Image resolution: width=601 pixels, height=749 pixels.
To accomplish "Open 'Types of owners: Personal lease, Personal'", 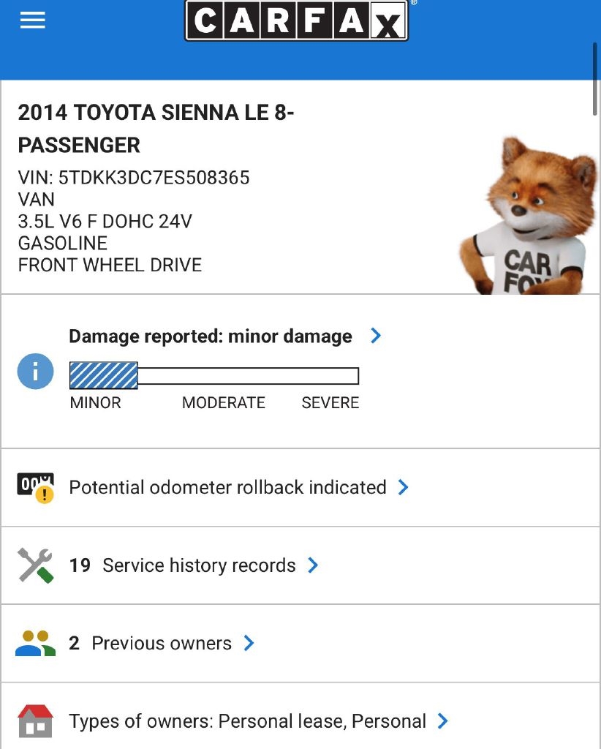I will (x=247, y=722).
